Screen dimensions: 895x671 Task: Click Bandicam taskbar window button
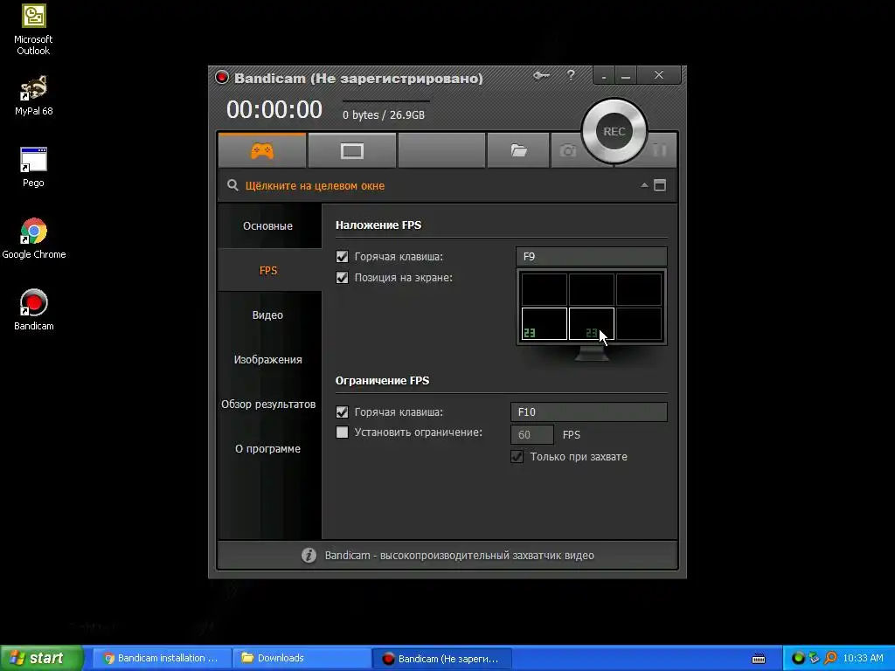(441, 658)
